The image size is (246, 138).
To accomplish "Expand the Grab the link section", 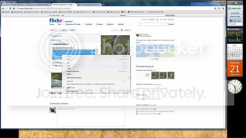I will click(56, 40).
